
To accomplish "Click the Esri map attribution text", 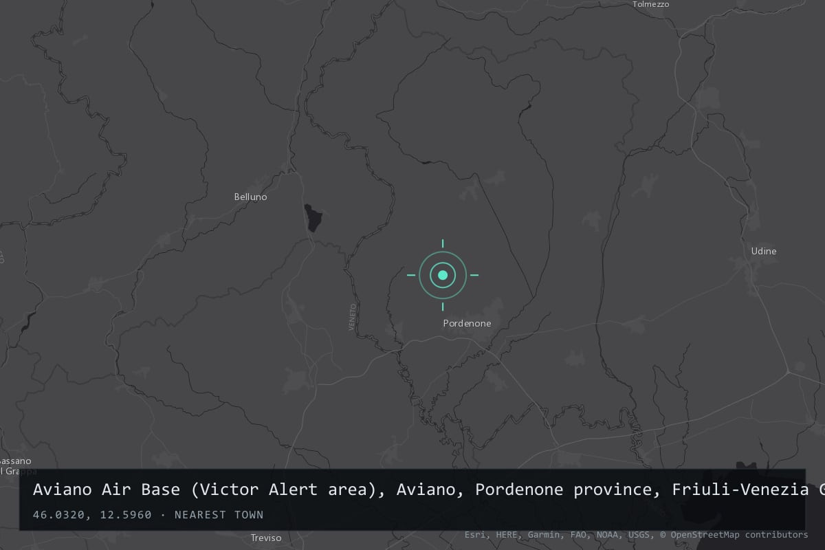I will coord(636,534).
